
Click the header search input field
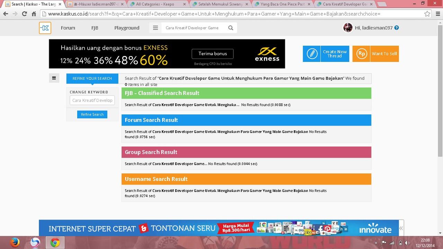[194, 28]
